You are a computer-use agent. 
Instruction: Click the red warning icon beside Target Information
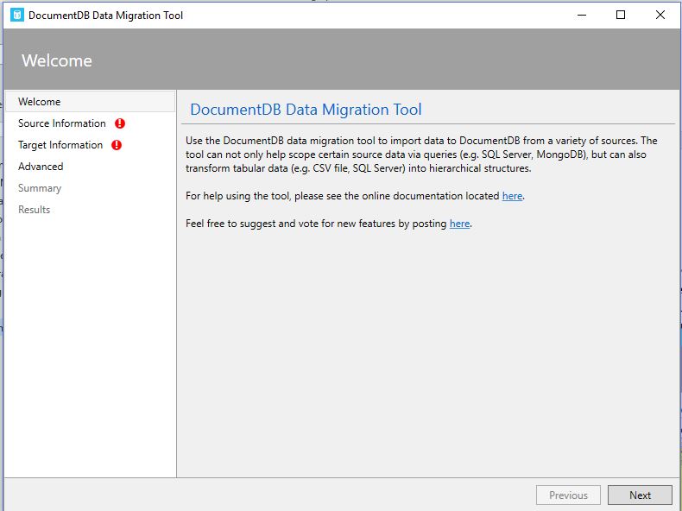(x=117, y=145)
